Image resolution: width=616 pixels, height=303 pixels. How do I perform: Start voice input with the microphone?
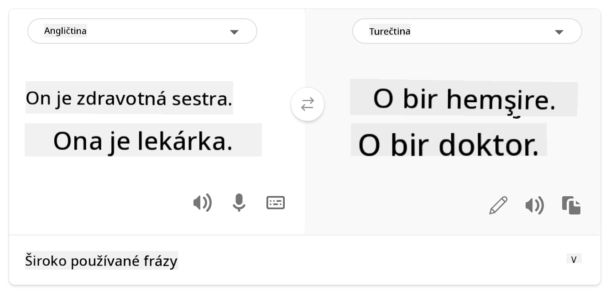[x=239, y=203]
